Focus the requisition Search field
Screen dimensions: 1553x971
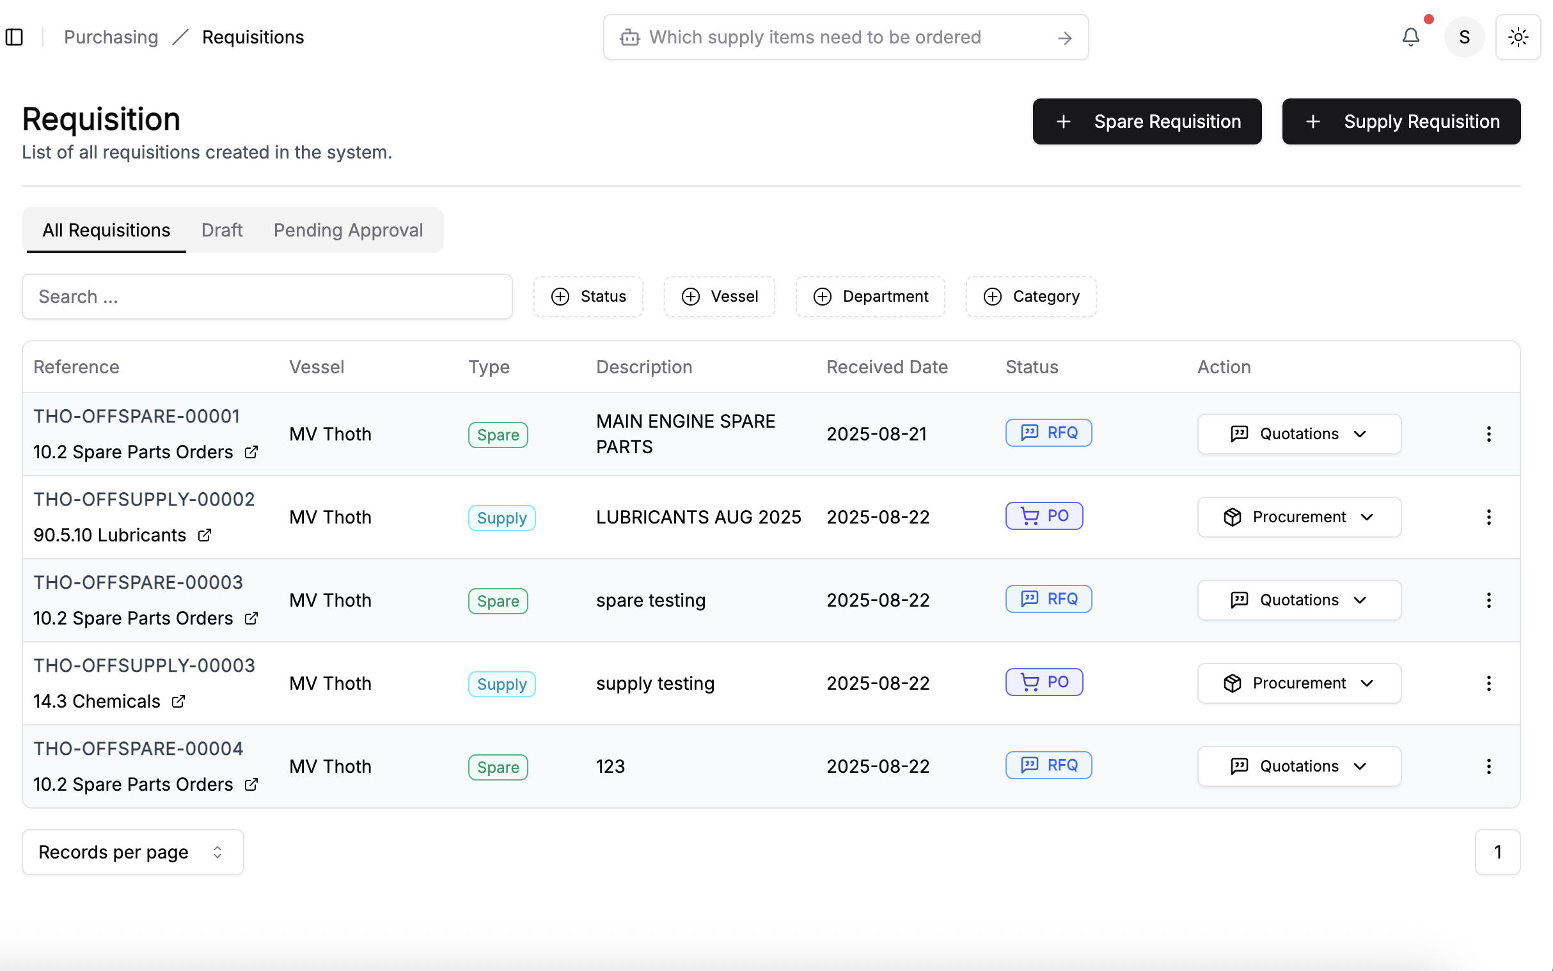coord(267,296)
